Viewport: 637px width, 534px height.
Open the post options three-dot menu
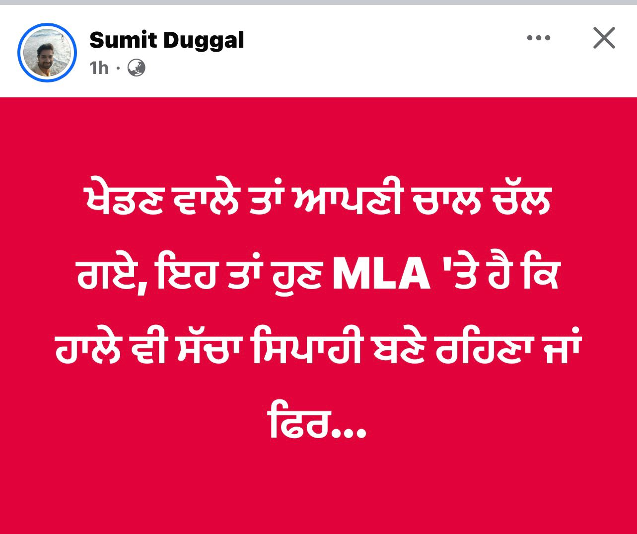(539, 38)
